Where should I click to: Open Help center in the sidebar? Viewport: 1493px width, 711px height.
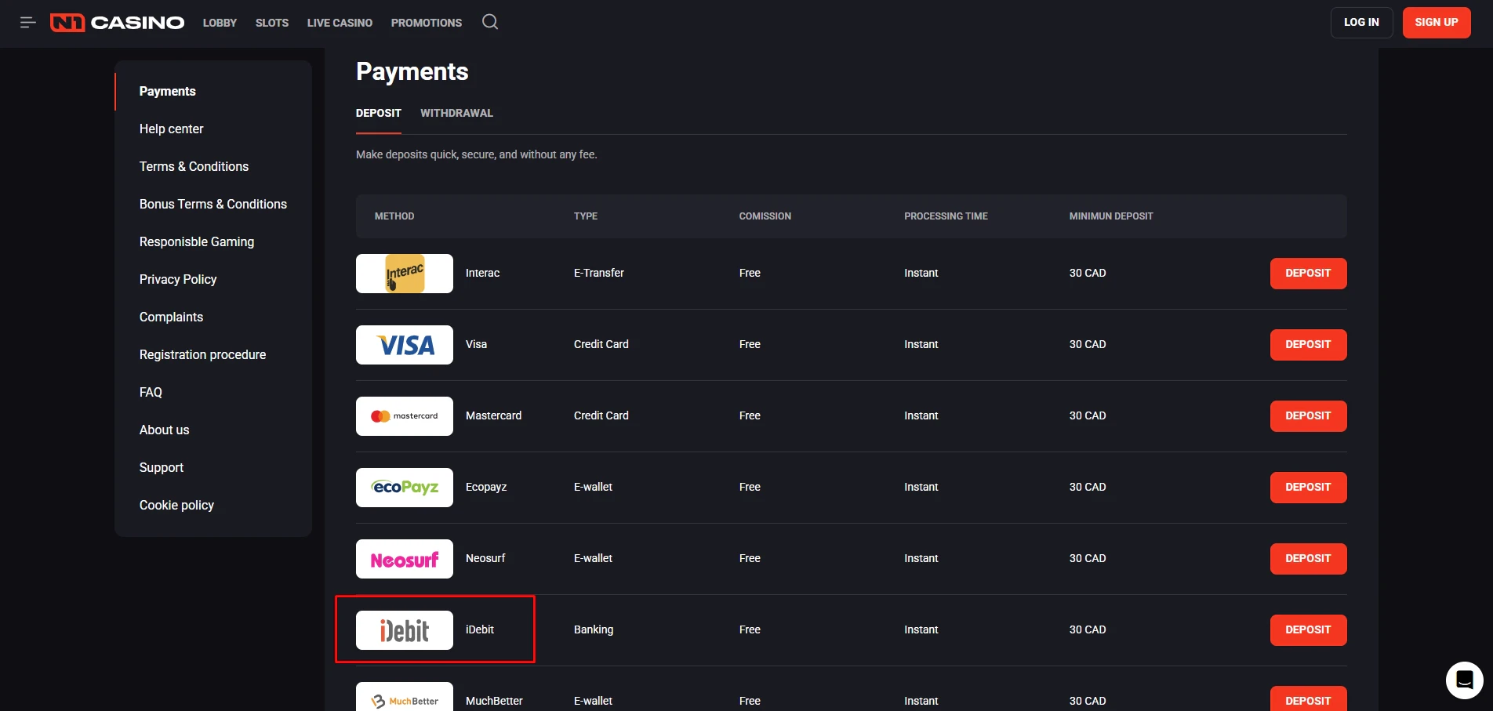pyautogui.click(x=171, y=129)
